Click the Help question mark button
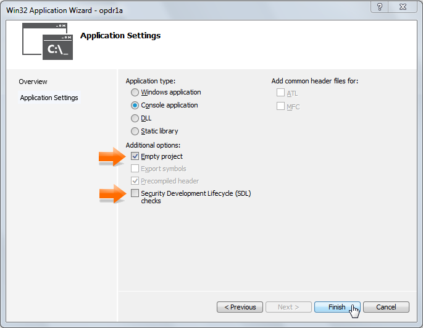423x328 pixels. [x=380, y=7]
